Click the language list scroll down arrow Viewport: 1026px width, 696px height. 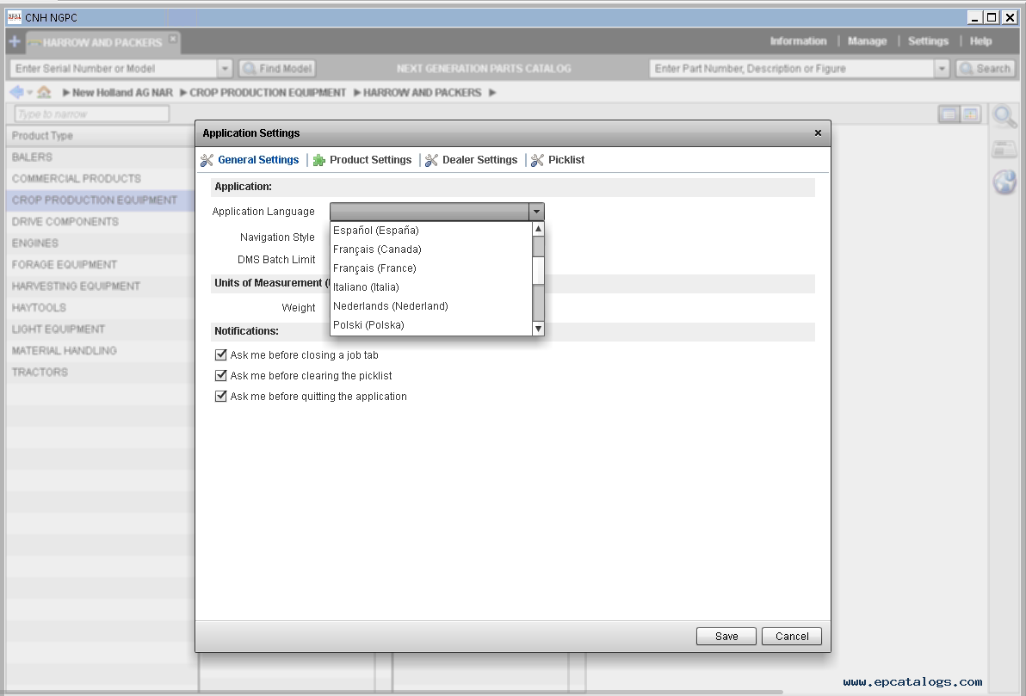click(538, 328)
